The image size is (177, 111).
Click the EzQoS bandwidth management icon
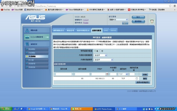pyautogui.click(x=27, y=37)
